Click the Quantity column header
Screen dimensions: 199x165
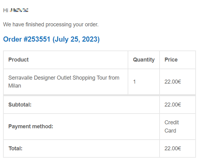(x=144, y=60)
